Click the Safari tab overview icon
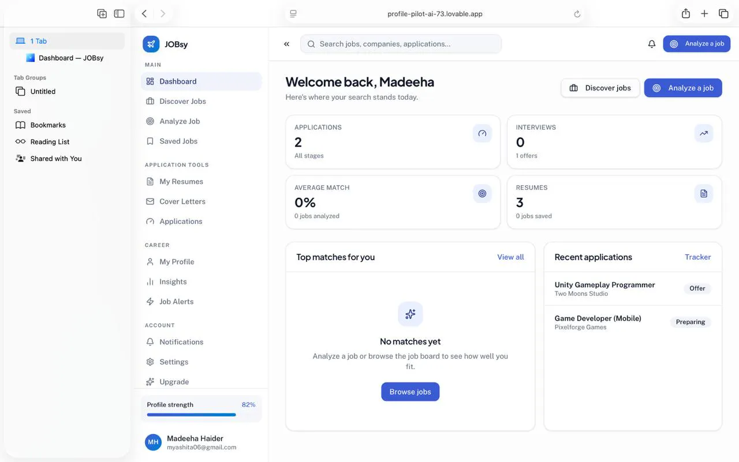 723,14
